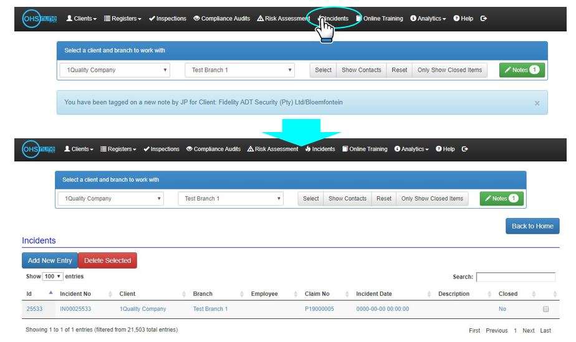Click the OHS Online logo in top navbar

point(39,18)
